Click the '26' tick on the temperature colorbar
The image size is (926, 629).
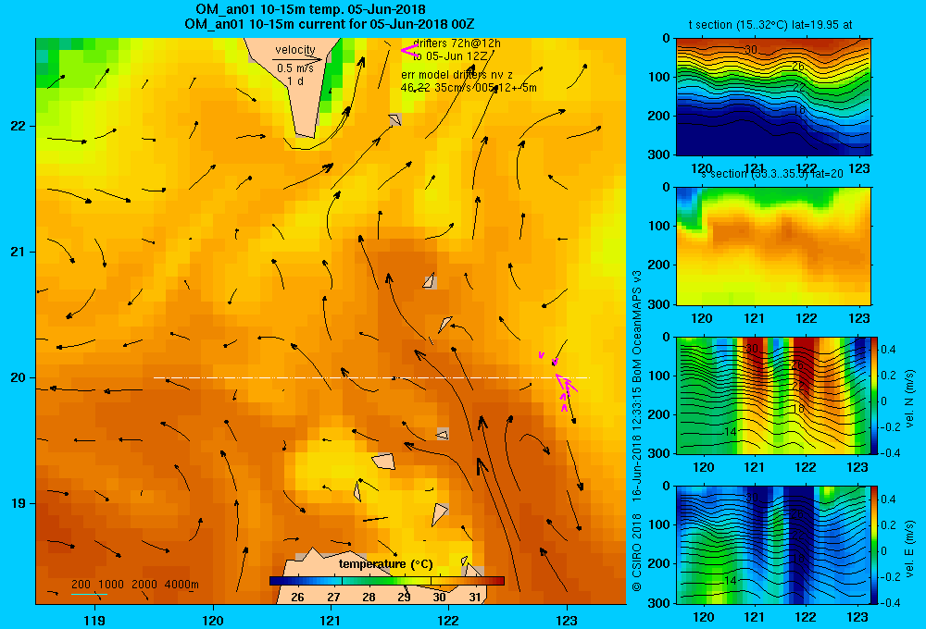297,598
